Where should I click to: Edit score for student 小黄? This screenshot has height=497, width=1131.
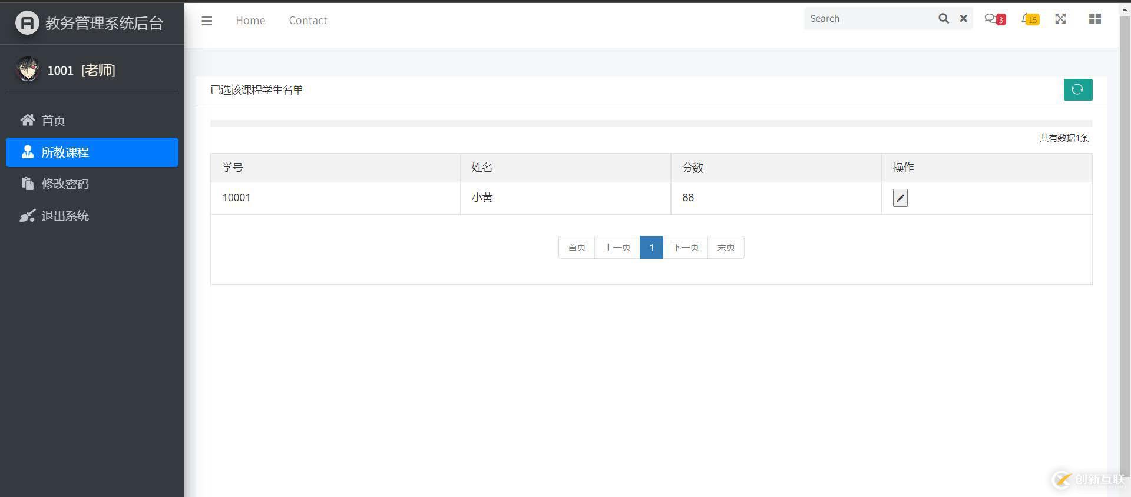899,198
